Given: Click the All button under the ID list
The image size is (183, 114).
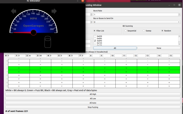Looking at the screenshot, I should point(115,48).
